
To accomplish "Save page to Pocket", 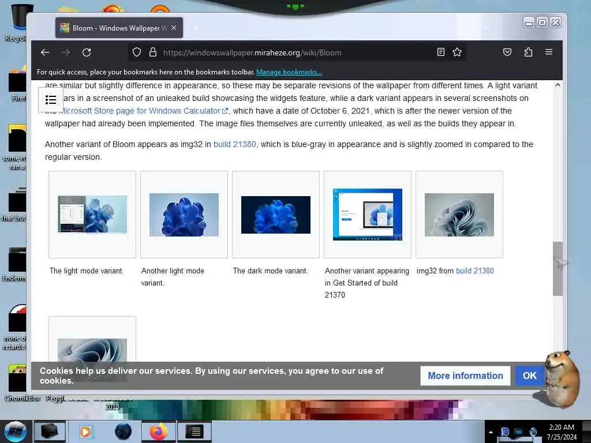I will [507, 52].
